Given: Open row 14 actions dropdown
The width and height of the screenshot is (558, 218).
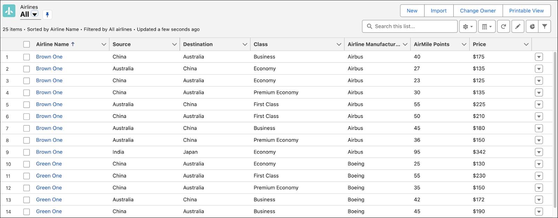Looking at the screenshot, I should point(539,211).
